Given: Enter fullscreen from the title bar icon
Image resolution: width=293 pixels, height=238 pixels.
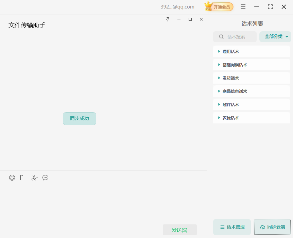Looking at the screenshot, I should click(x=270, y=6).
